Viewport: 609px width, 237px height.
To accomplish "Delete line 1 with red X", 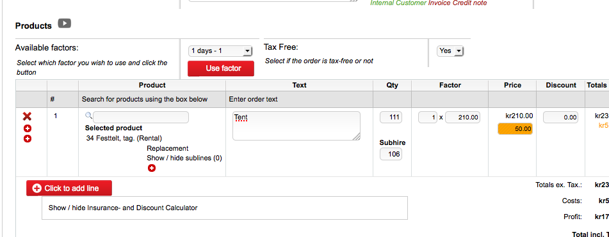I will click(27, 116).
